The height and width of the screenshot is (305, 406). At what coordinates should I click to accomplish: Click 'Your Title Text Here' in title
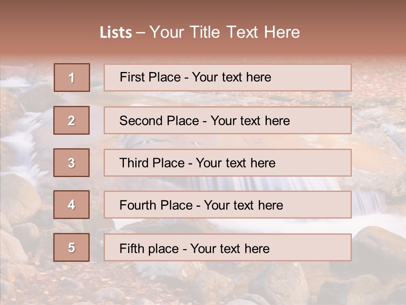pos(225,32)
